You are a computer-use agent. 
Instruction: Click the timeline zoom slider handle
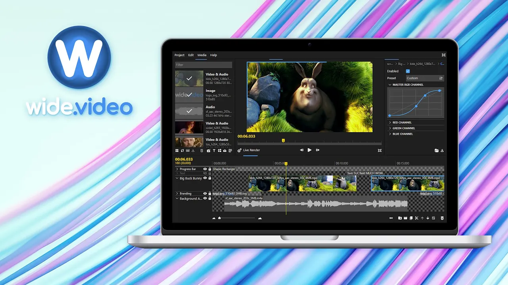click(x=219, y=218)
